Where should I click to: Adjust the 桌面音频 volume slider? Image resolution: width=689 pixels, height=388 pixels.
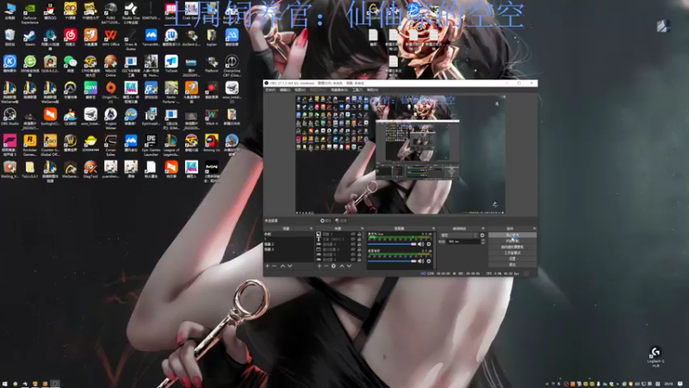point(392,261)
